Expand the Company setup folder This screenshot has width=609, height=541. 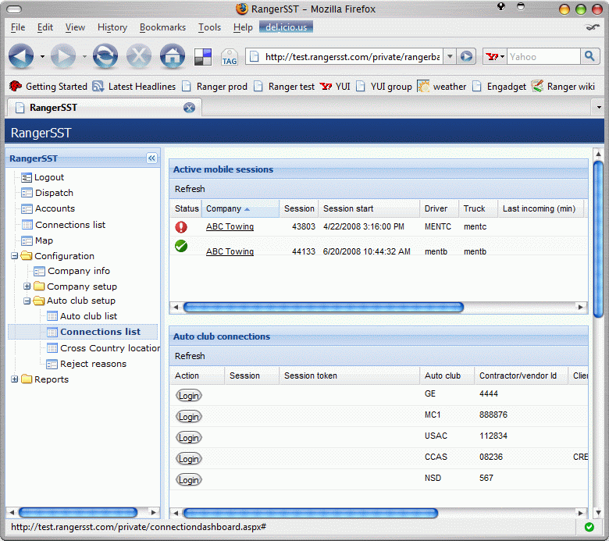point(27,287)
